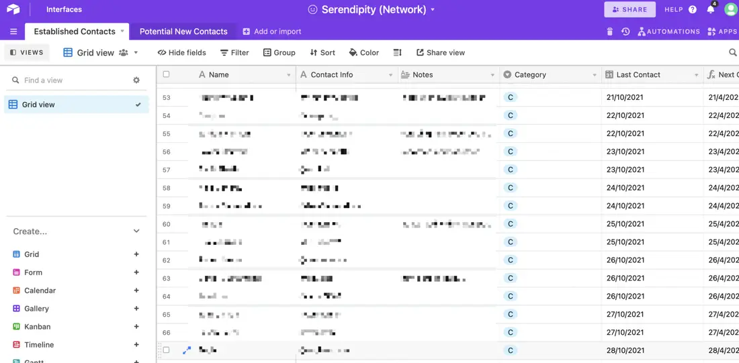Screen dimensions: 739x363
Task: Expand record in last row via arrow icon
Action: click(187, 350)
